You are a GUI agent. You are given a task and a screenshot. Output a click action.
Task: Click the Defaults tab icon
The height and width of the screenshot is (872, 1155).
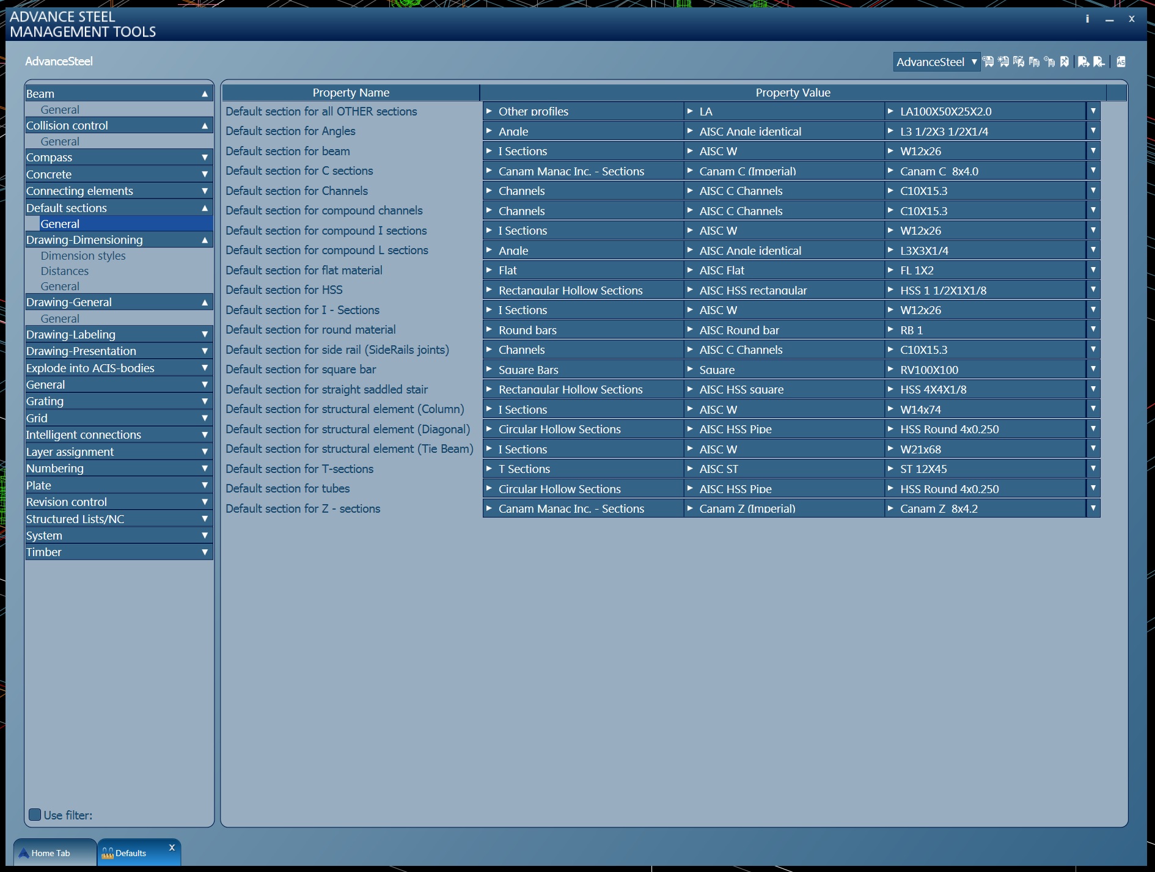tap(108, 853)
